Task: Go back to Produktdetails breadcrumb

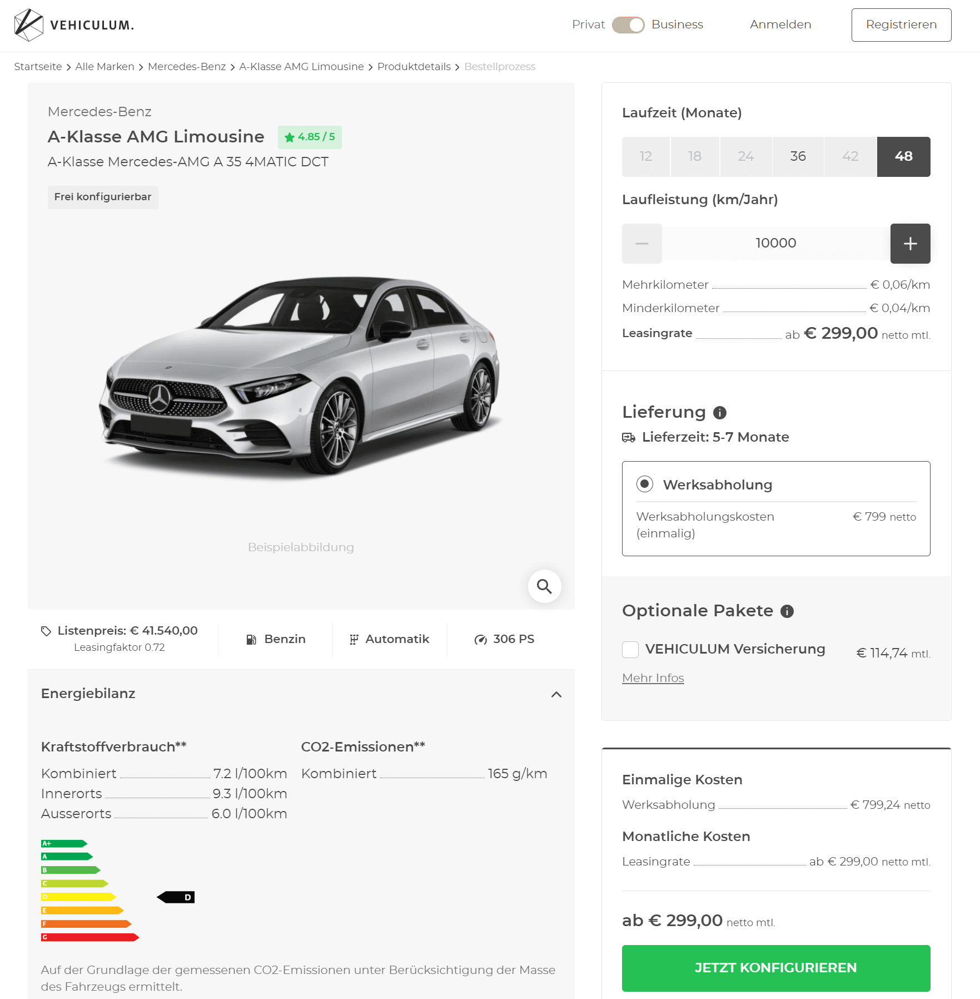Action: point(414,67)
